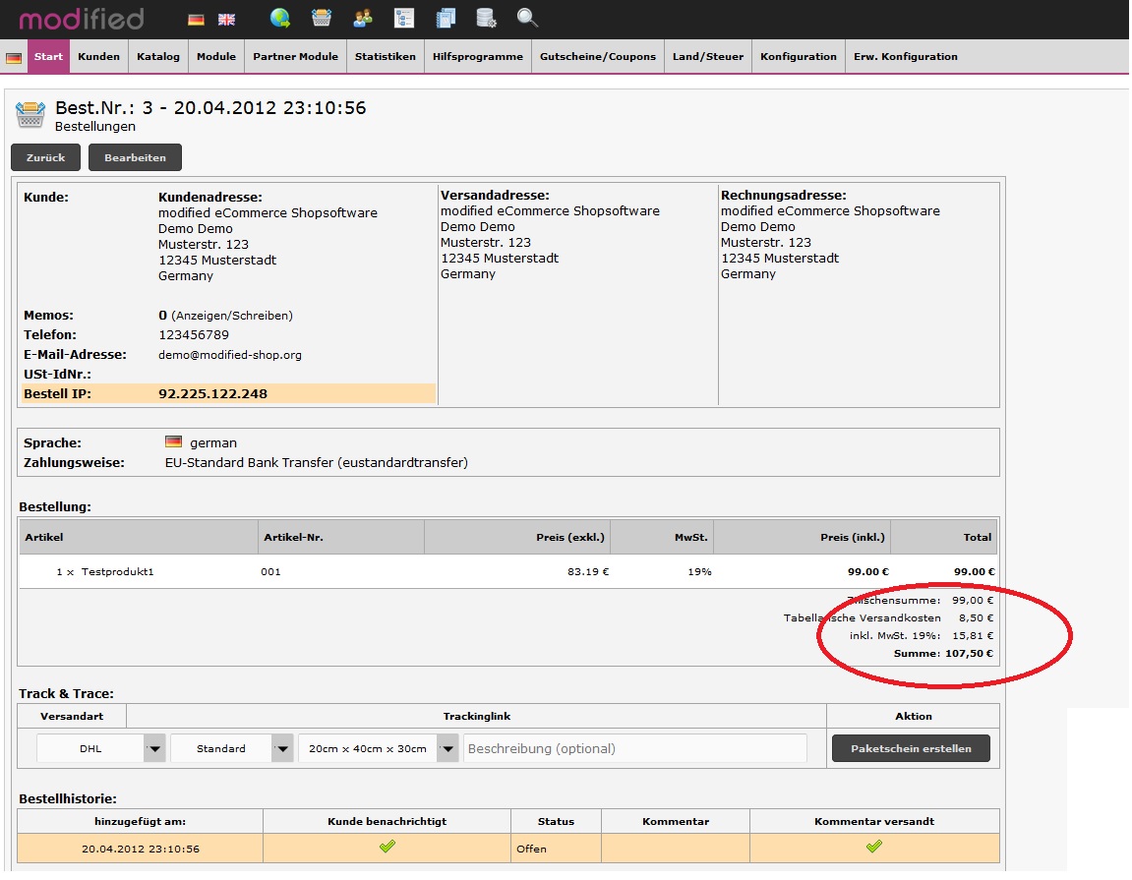Select the Konfiguration menu item
Screen dimensions: 1132x880
point(798,57)
